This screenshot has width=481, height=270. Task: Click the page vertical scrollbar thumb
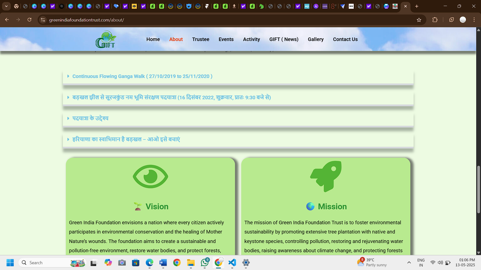pyautogui.click(x=478, y=189)
